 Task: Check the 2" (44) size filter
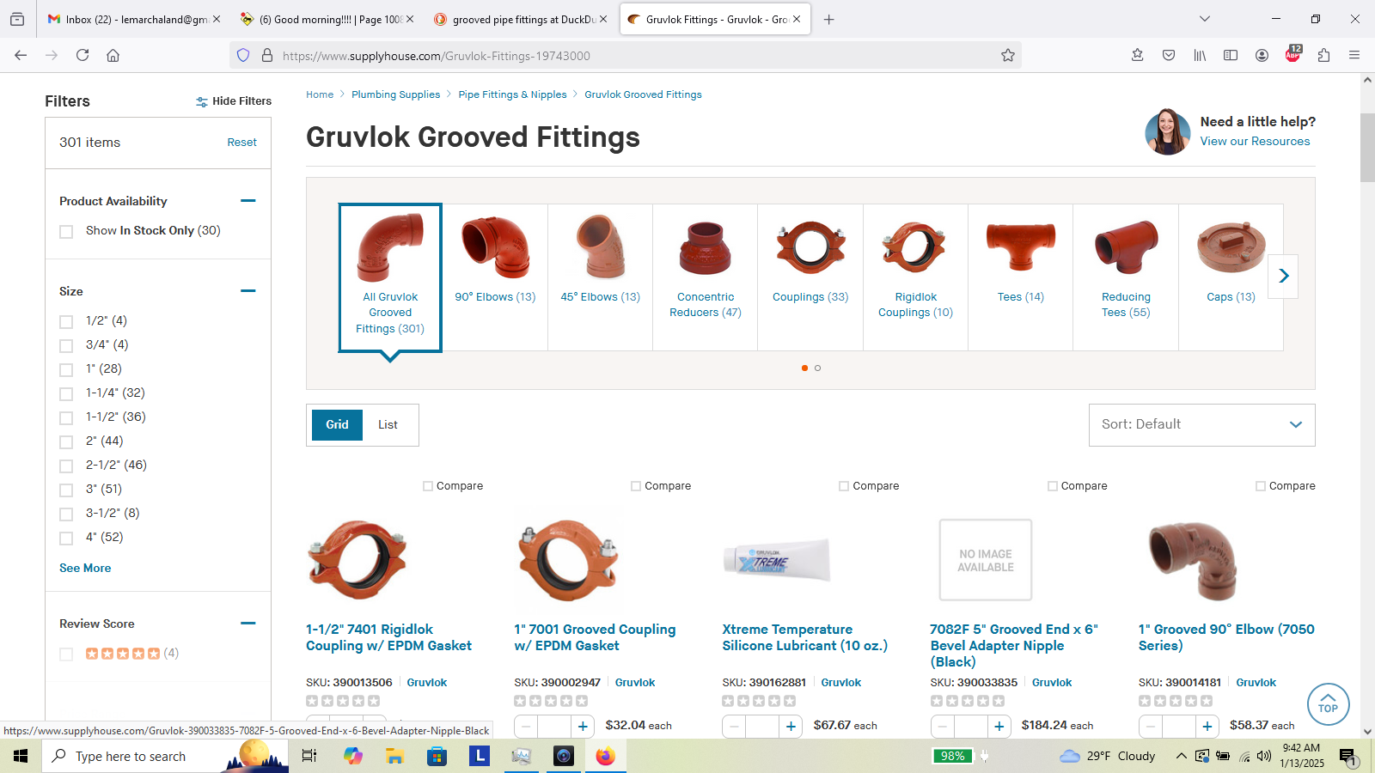[66, 441]
